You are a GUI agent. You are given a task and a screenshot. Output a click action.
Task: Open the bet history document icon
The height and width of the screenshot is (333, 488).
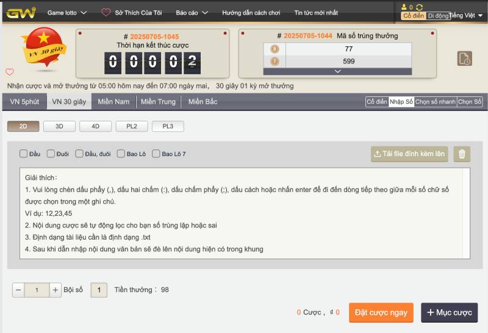[x=464, y=59]
